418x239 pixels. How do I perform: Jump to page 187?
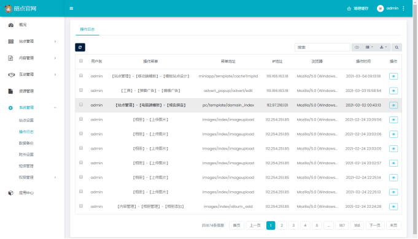point(342,226)
